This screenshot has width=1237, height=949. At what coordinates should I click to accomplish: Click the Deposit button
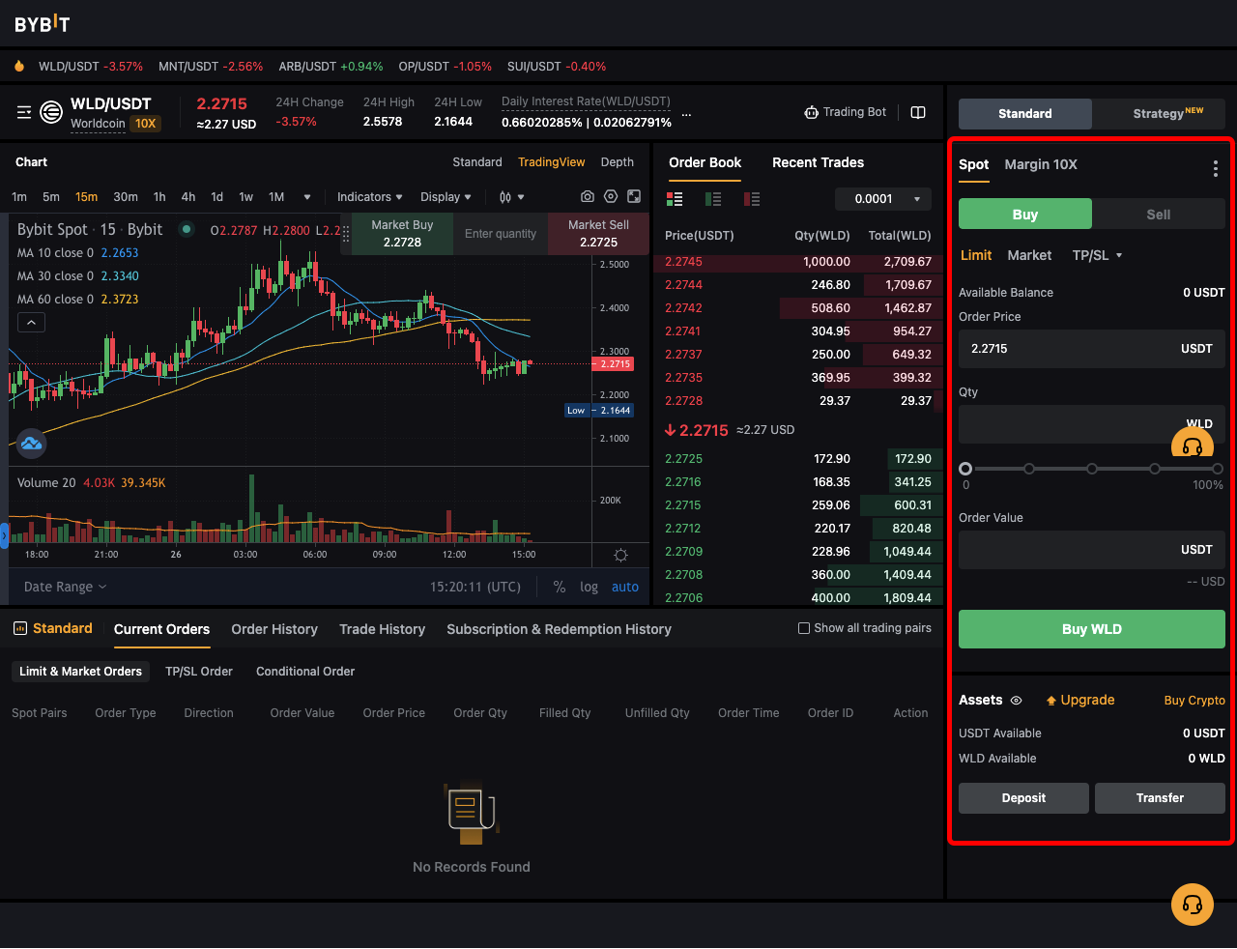click(x=1023, y=798)
